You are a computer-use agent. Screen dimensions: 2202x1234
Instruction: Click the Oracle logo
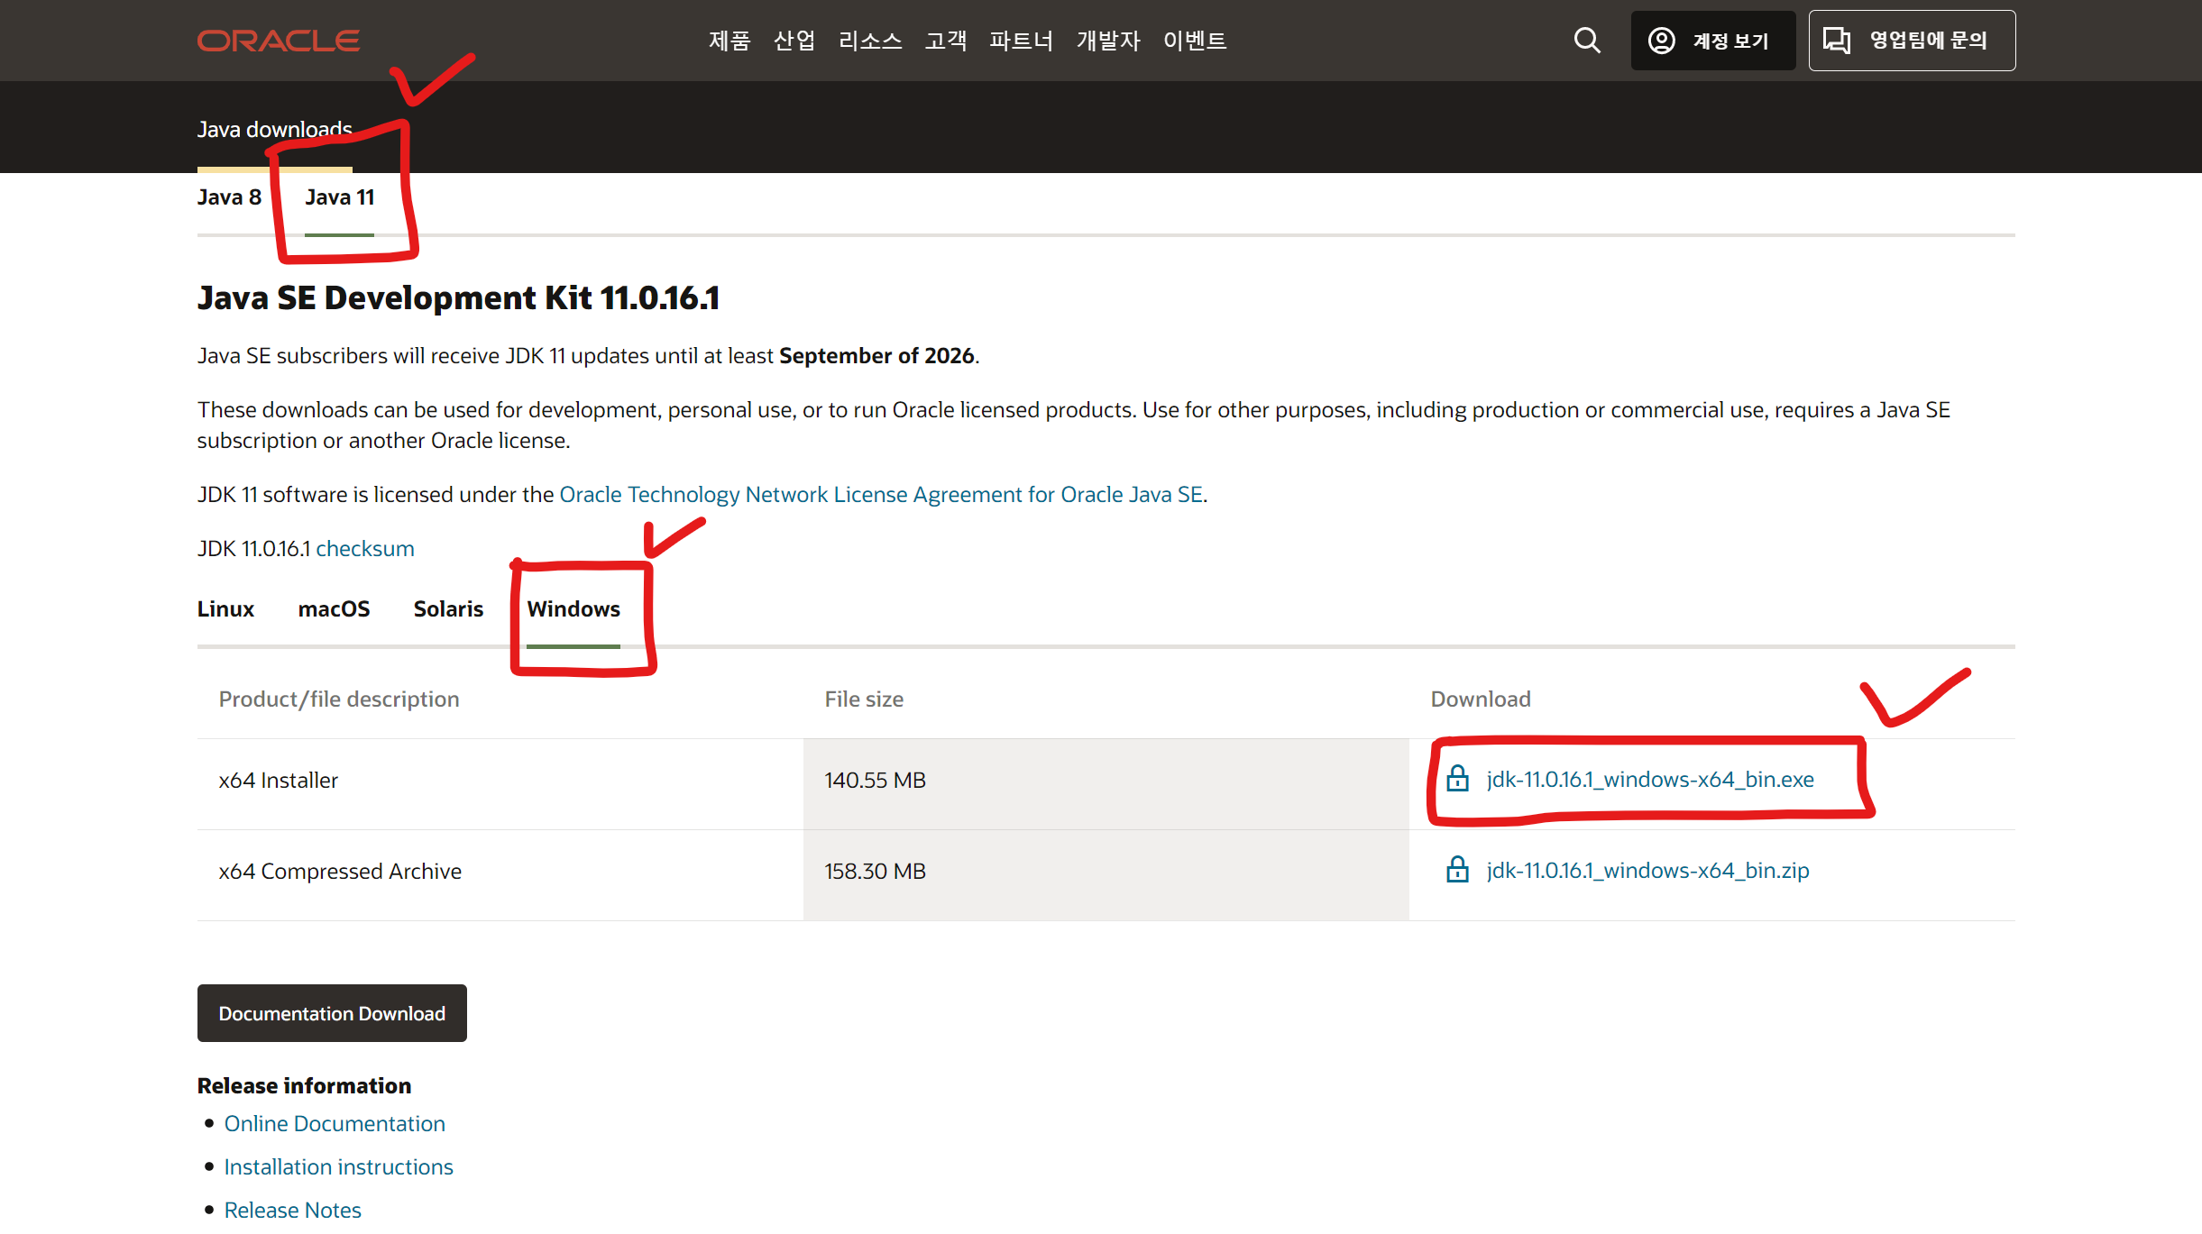click(278, 41)
